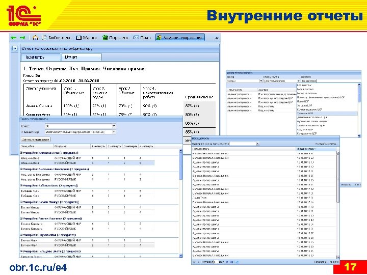This screenshot has height=275, width=367.
Task: Click the 1C company logo
Action: point(24,16)
